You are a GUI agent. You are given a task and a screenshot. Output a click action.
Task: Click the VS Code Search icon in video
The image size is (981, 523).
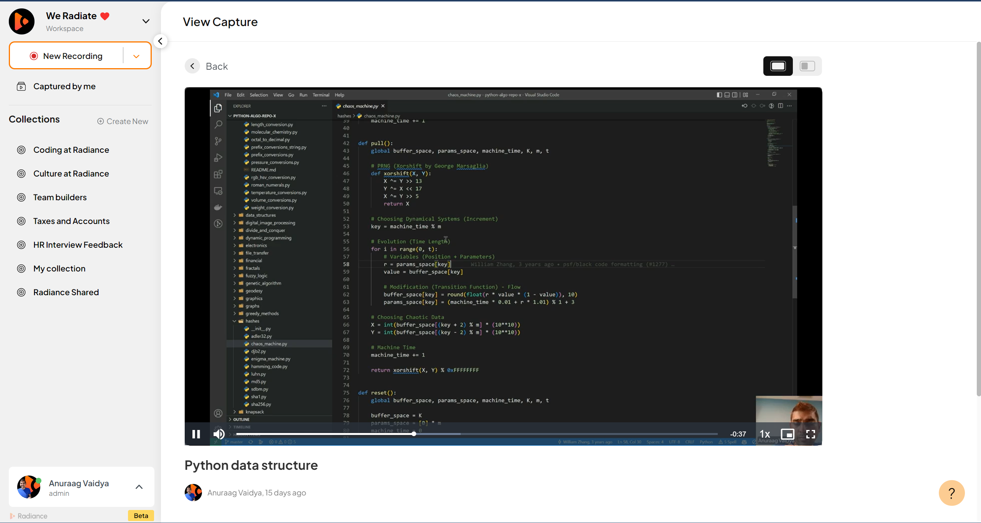pos(218,124)
